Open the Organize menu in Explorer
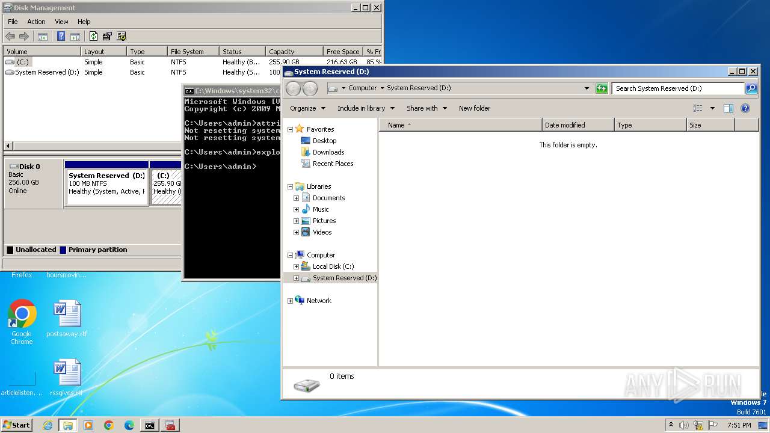Viewport: 770px width, 433px height. click(307, 108)
